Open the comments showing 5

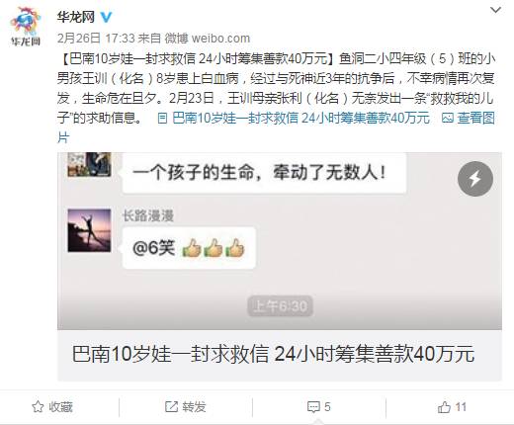(x=318, y=407)
